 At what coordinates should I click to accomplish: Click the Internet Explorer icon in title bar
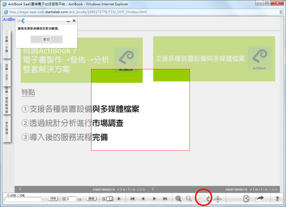click(x=5, y=4)
